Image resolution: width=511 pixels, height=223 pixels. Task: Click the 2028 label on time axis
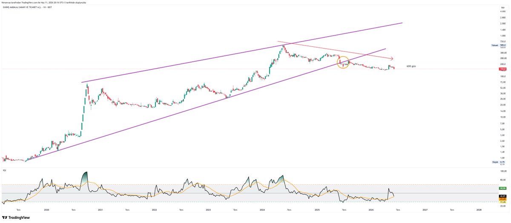pos(479,210)
